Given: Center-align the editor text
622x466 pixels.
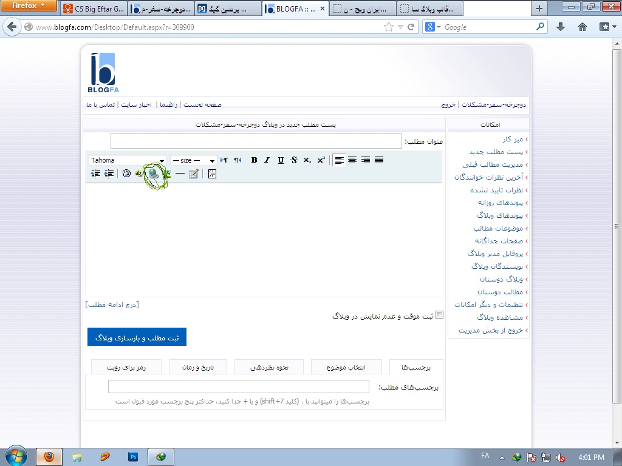Looking at the screenshot, I should (352, 160).
